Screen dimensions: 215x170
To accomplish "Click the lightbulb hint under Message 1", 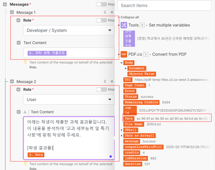I will coord(25,62).
